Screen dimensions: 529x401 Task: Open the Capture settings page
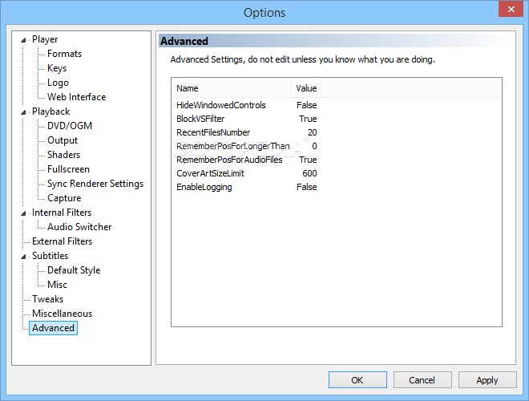(x=64, y=198)
